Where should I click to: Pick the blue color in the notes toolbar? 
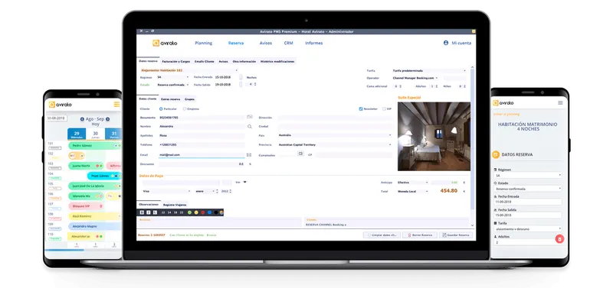point(209,212)
